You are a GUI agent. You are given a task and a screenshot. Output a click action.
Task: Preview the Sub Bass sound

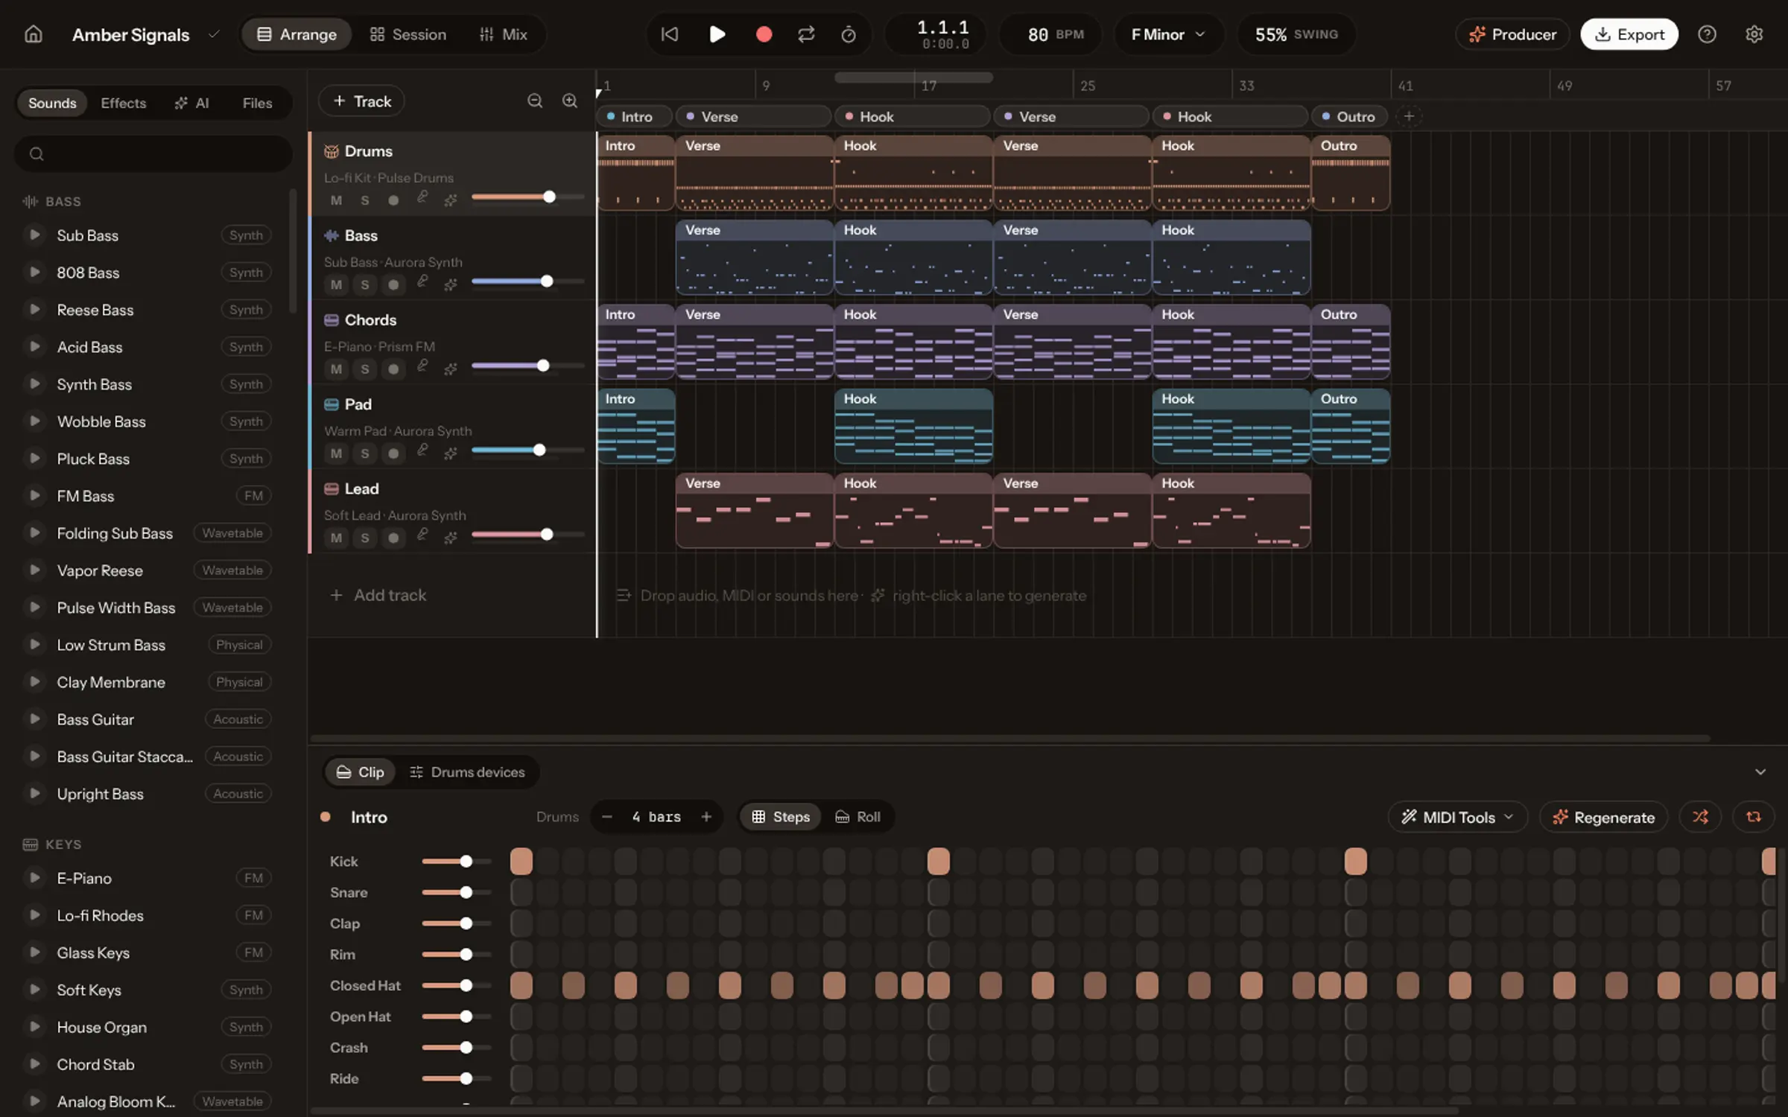34,235
